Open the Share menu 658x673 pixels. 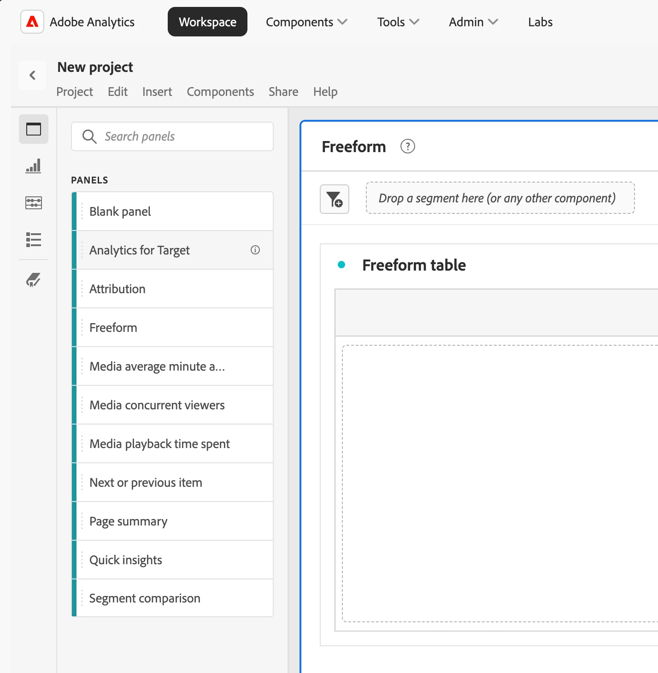pyautogui.click(x=283, y=92)
